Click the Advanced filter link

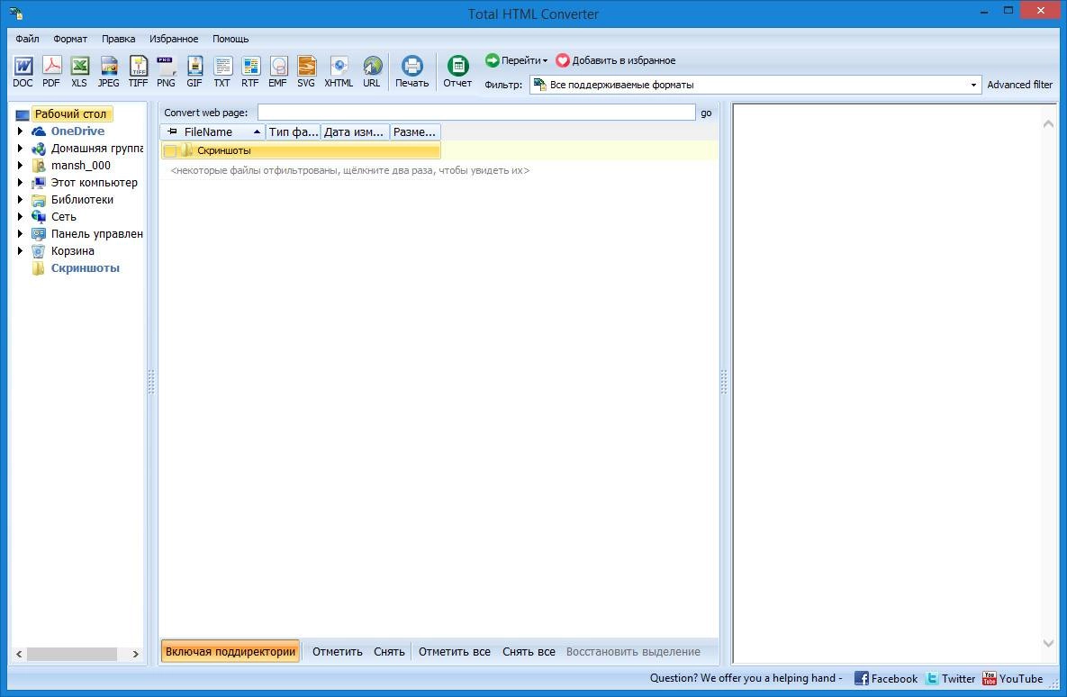[x=1019, y=85]
